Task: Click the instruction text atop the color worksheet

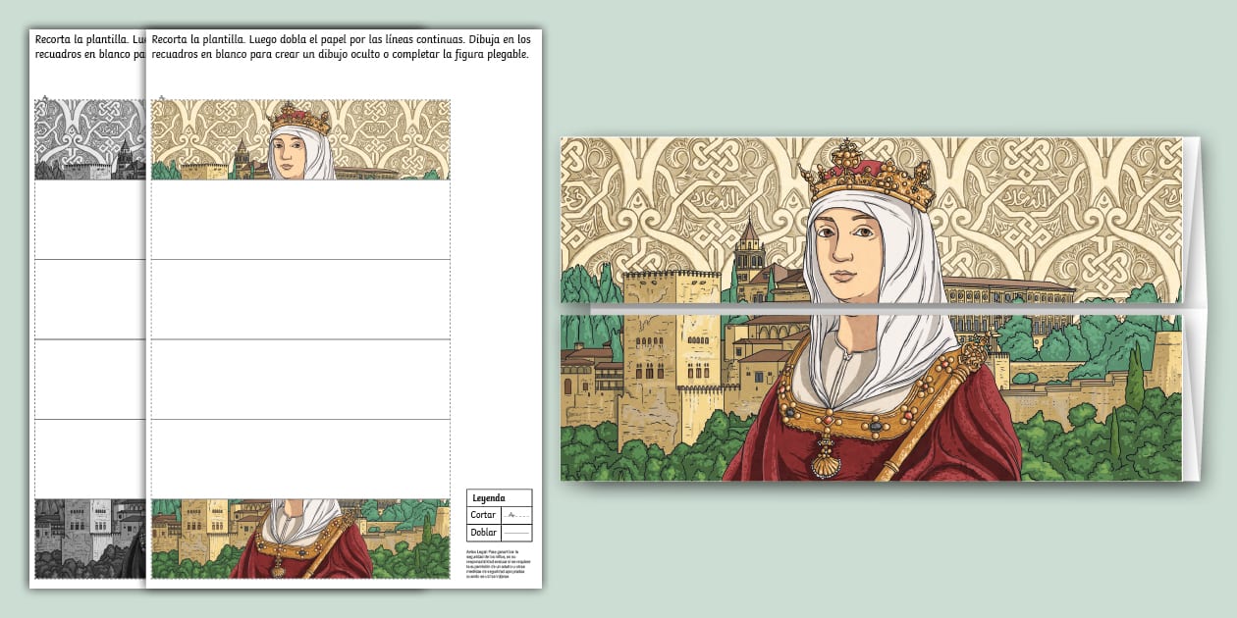Action: pyautogui.click(x=339, y=47)
